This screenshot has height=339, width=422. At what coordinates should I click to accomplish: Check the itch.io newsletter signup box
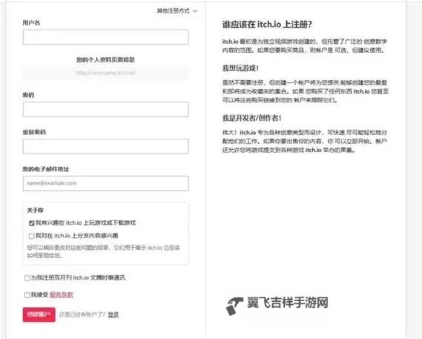point(27,278)
